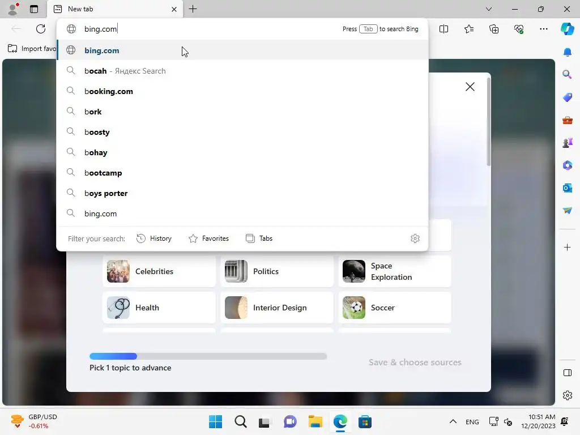Pick the bottom bing.com search suggestion
This screenshot has width=580, height=435.
[242, 213]
